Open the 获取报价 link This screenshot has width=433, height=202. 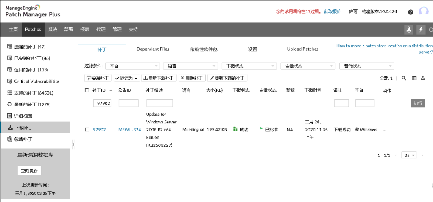pos(332,11)
